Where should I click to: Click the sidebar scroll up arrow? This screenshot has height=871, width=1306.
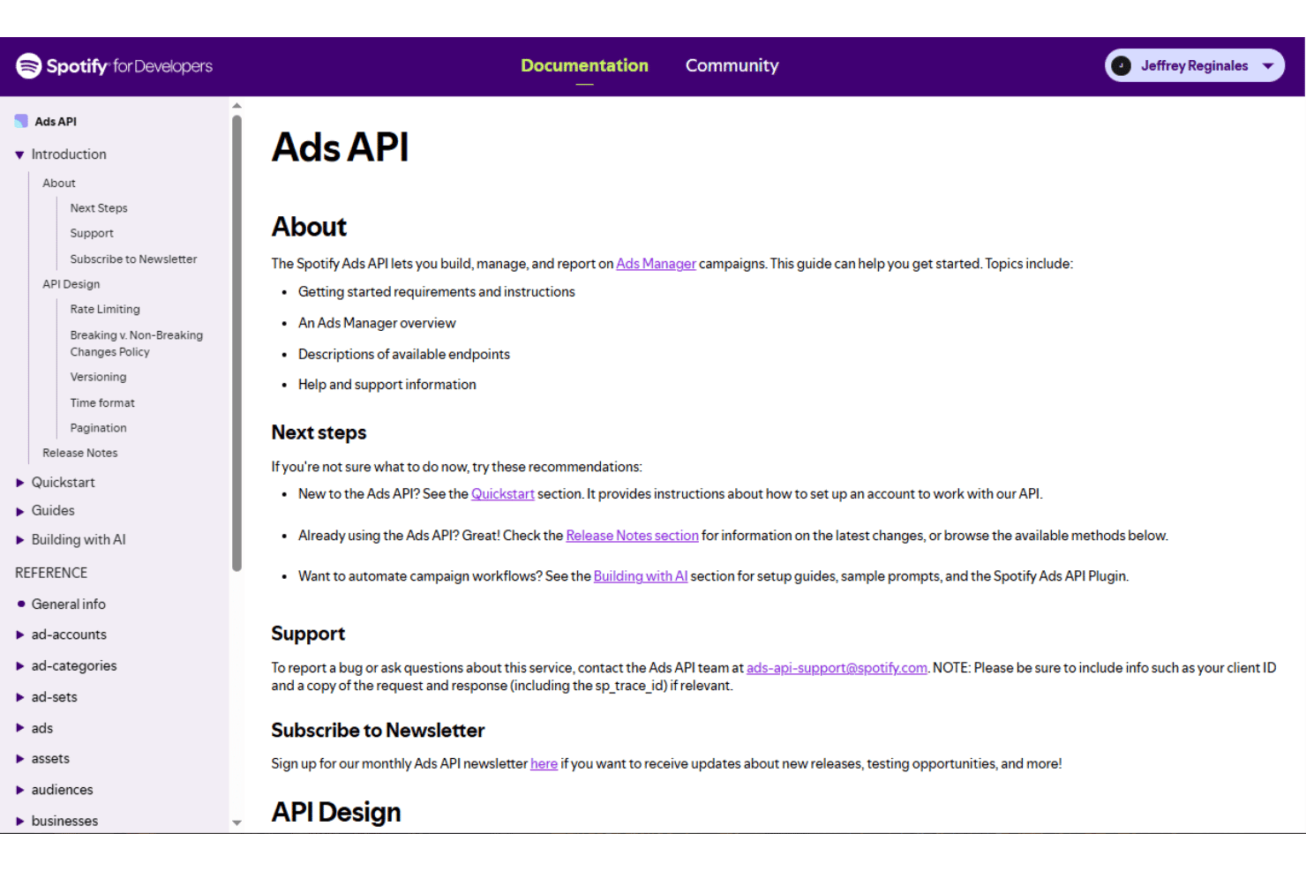pos(236,106)
